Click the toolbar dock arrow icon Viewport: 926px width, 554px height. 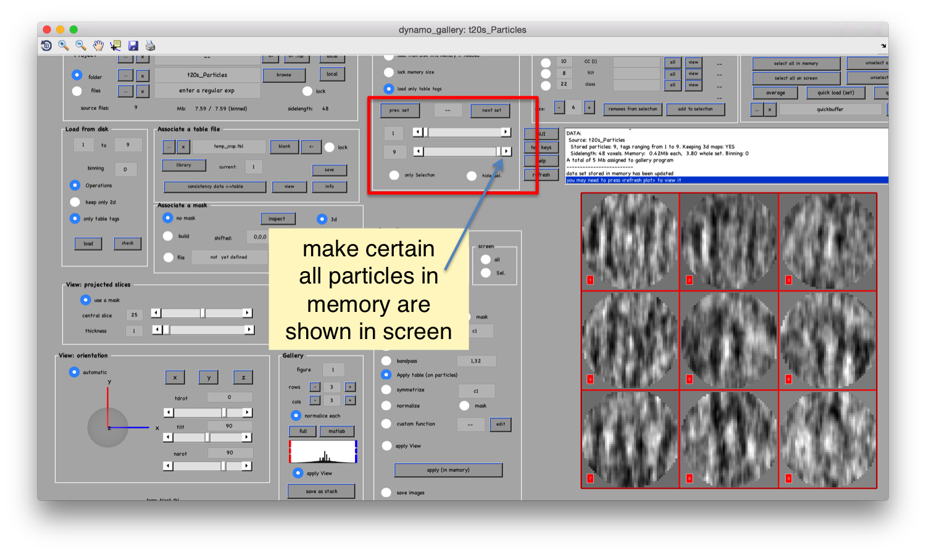tap(884, 46)
